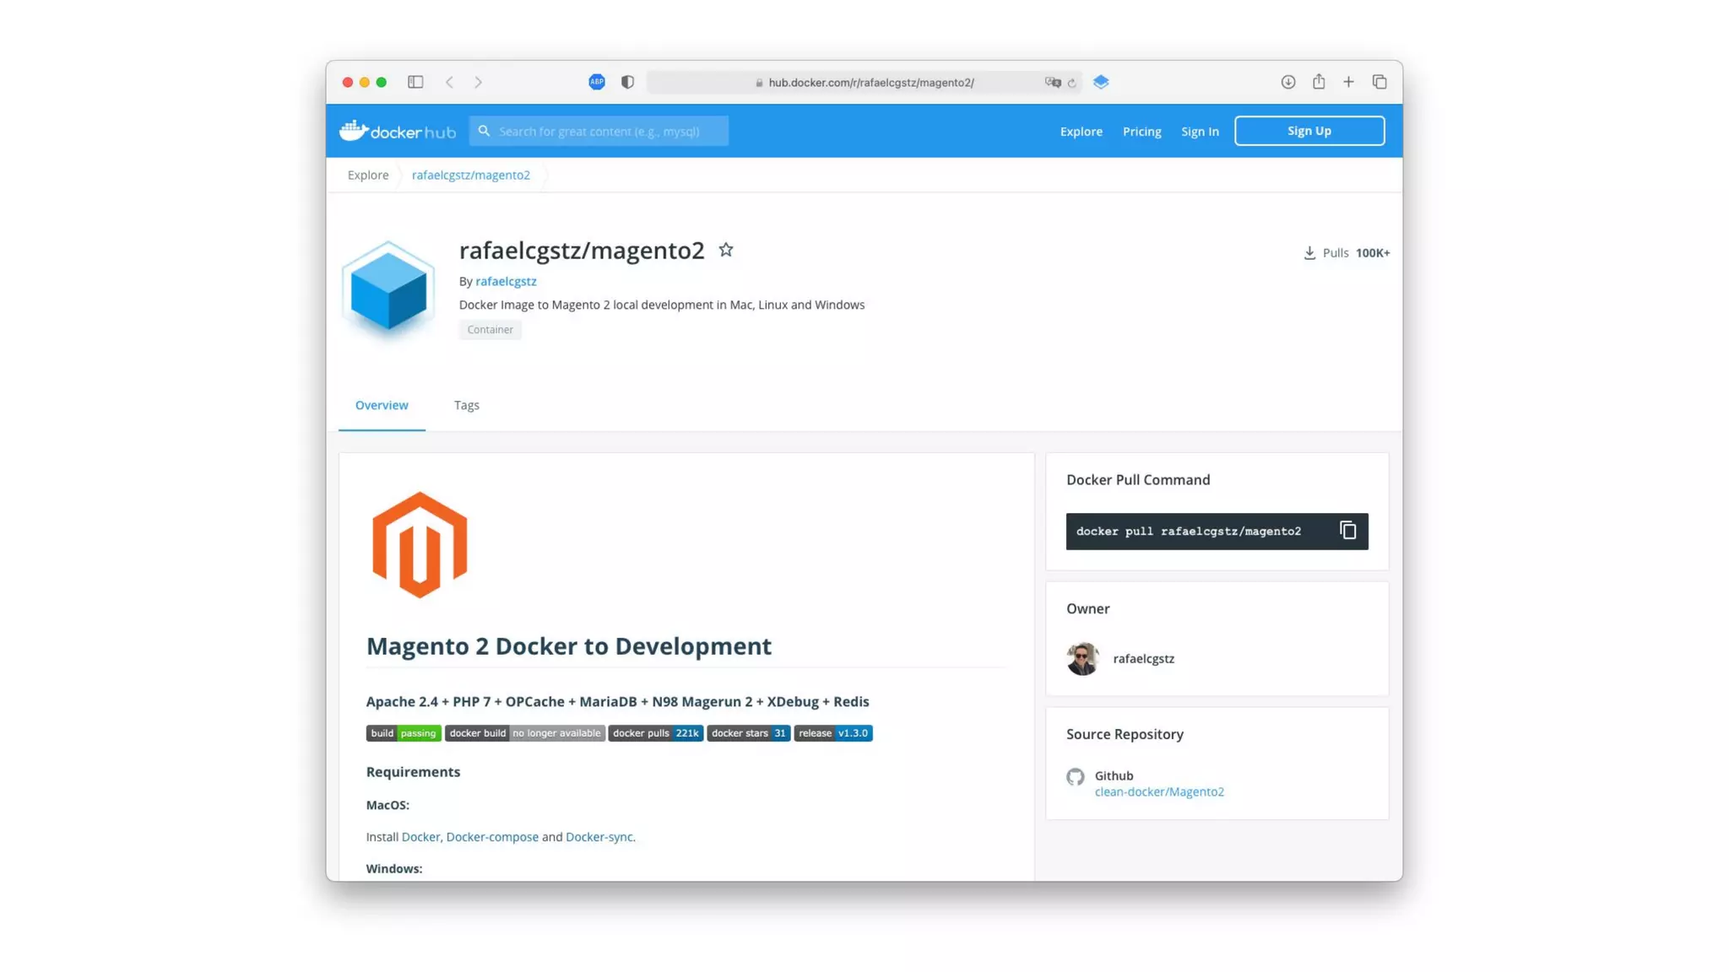This screenshot has width=1729, height=972.
Task: Click the Share icon in toolbar
Action: tap(1318, 82)
